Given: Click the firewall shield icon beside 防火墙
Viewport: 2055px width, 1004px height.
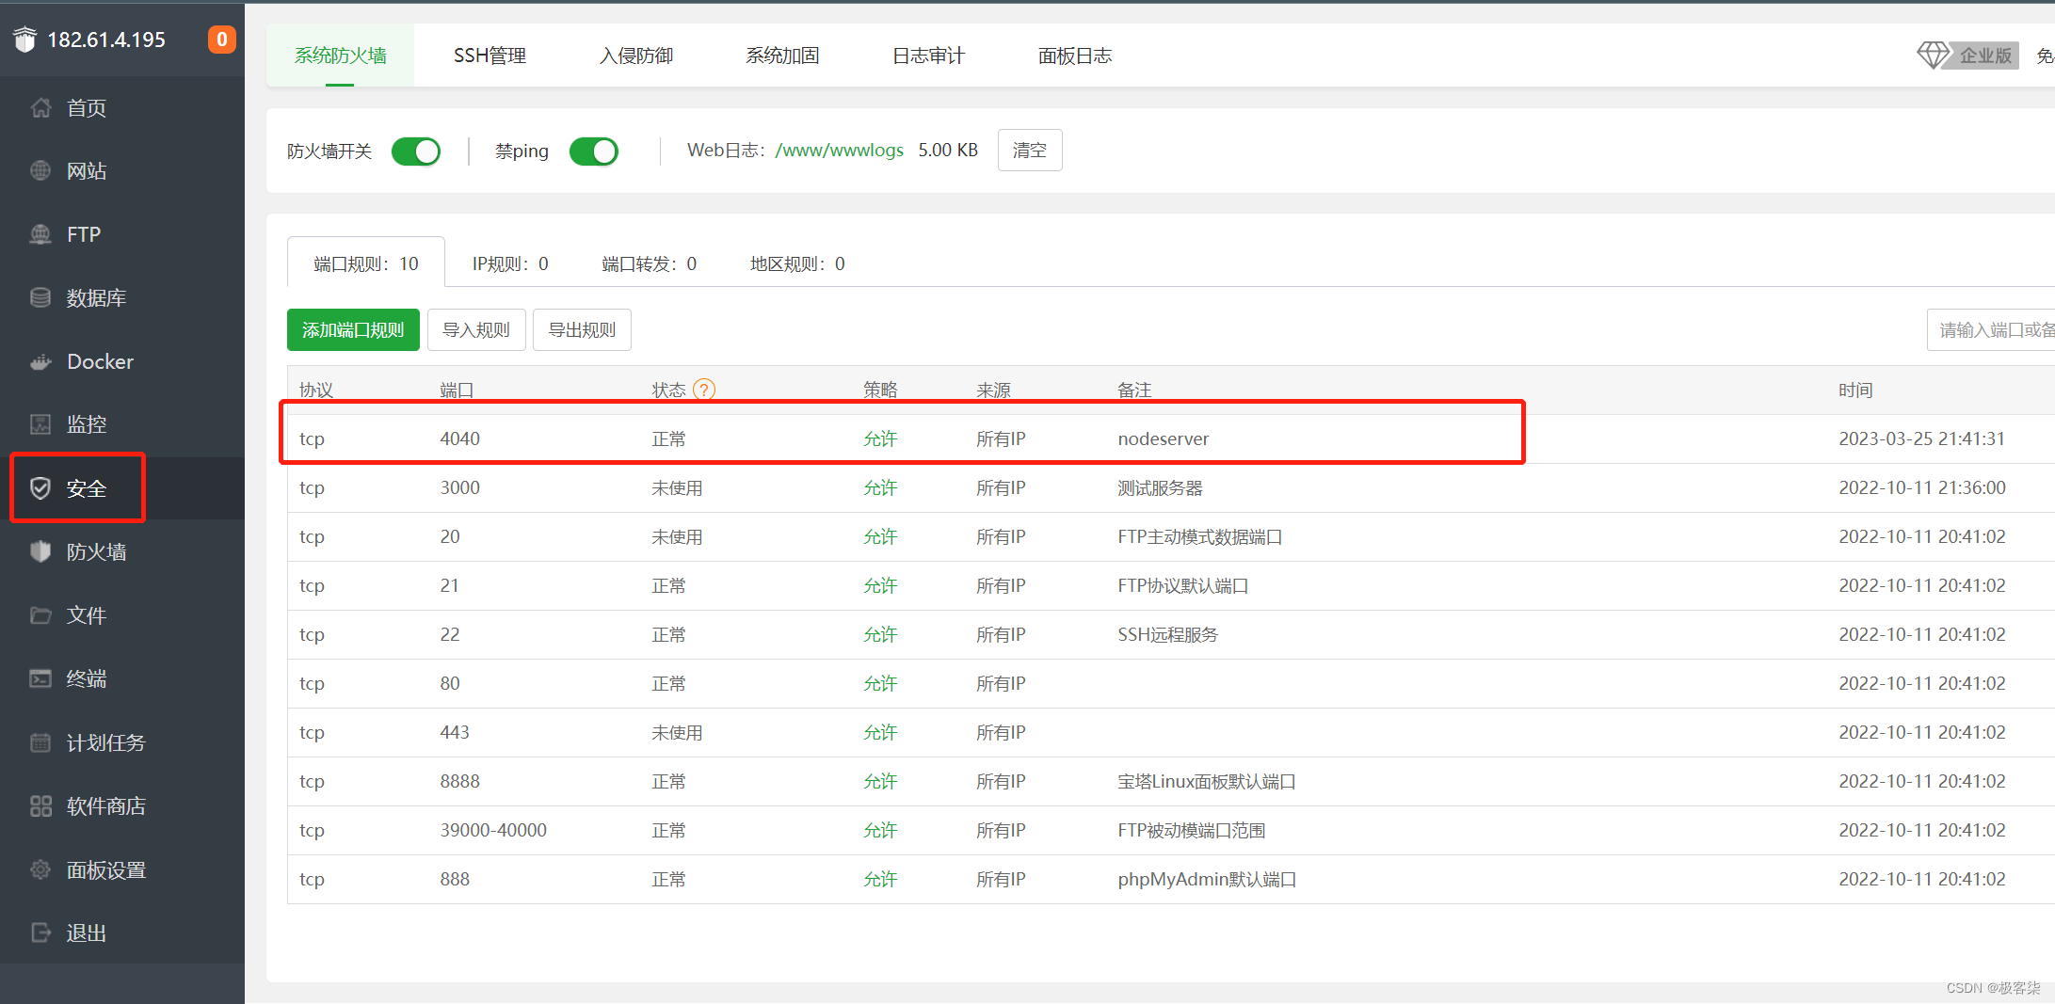Looking at the screenshot, I should coord(40,551).
